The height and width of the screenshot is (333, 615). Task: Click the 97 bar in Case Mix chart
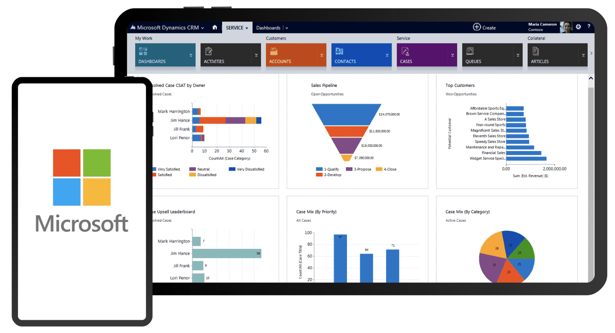pos(340,259)
